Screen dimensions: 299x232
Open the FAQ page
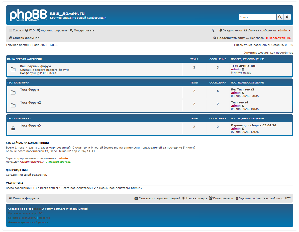(x=30, y=30)
